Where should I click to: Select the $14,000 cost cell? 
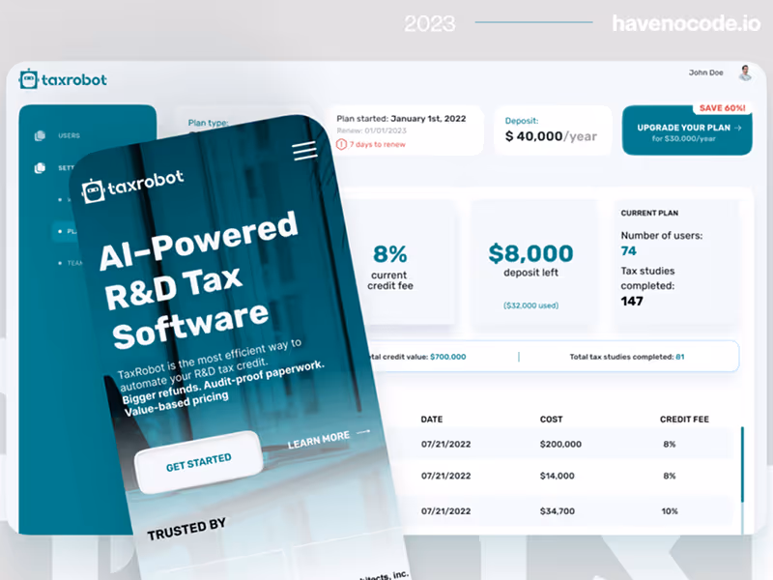click(x=558, y=476)
